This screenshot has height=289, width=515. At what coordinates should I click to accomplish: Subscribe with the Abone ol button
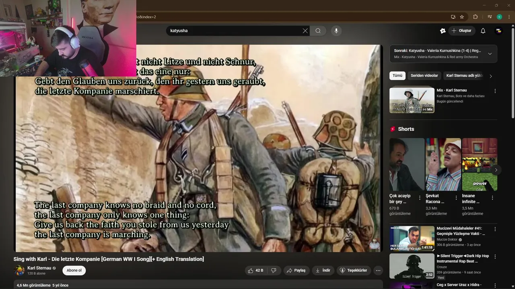coord(74,271)
